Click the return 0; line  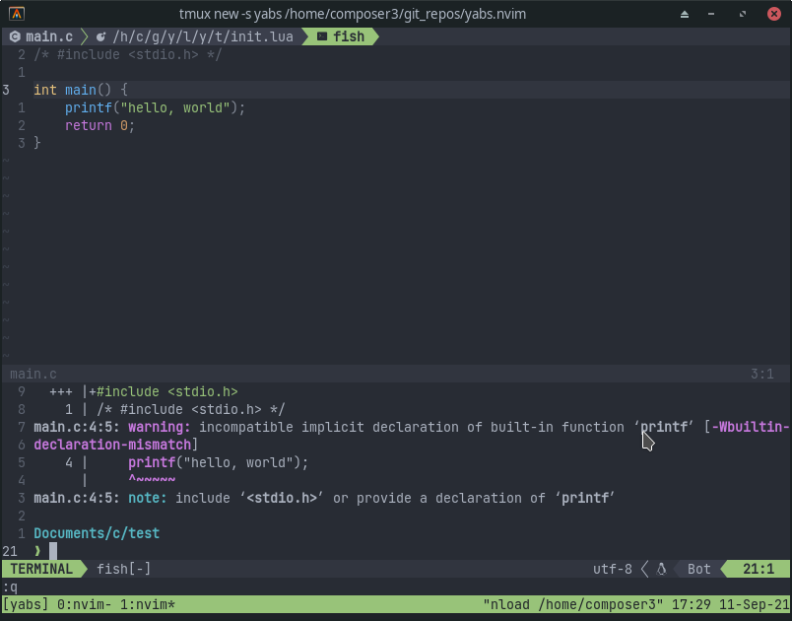coord(99,125)
